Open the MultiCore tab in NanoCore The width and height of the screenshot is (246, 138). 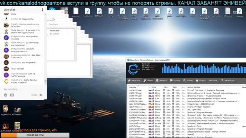tap(213, 80)
